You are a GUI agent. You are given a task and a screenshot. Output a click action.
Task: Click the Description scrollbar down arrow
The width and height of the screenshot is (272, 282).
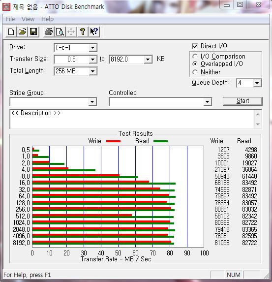click(x=258, y=124)
